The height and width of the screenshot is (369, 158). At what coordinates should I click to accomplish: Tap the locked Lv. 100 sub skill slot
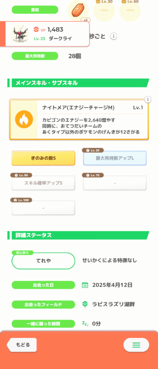coord(44,208)
